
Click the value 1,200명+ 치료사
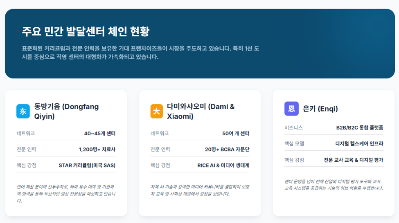[97, 149]
